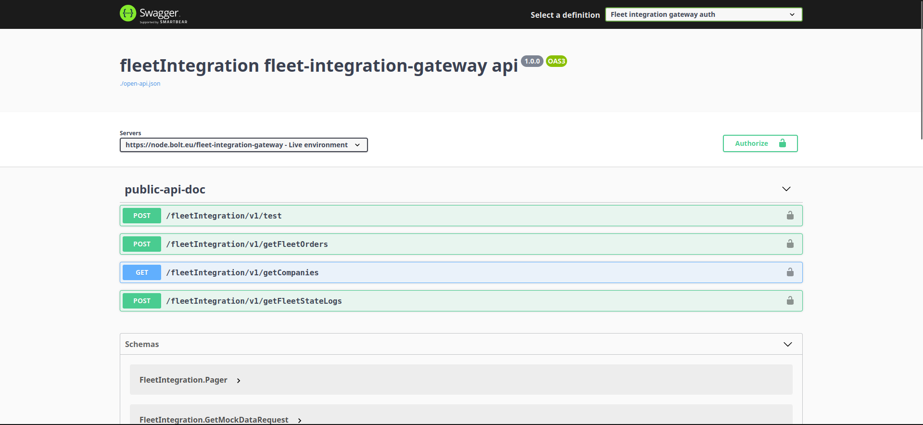Expand POST getFleetOrders endpoint row

tap(247, 244)
